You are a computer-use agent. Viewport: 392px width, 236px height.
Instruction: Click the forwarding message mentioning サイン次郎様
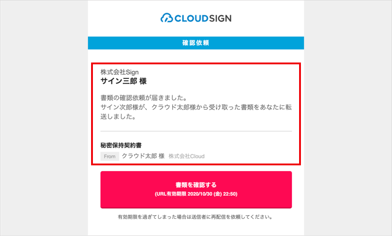196,112
